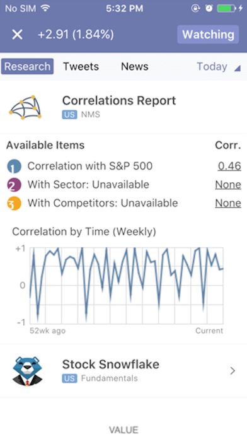Tap the alarm clock status bar icon
The width and height of the screenshot is (247, 439).
(209, 8)
